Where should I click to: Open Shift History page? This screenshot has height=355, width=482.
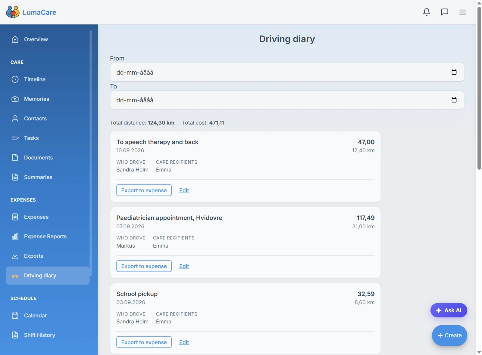48,335
